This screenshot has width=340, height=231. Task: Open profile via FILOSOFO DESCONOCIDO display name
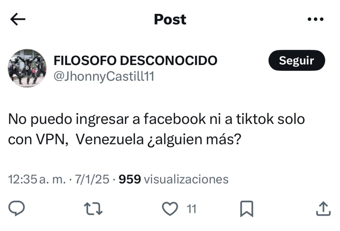135,60
